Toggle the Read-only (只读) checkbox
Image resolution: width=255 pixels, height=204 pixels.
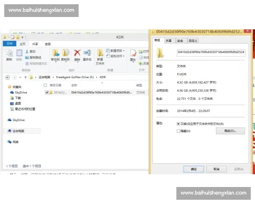[x=178, y=124]
